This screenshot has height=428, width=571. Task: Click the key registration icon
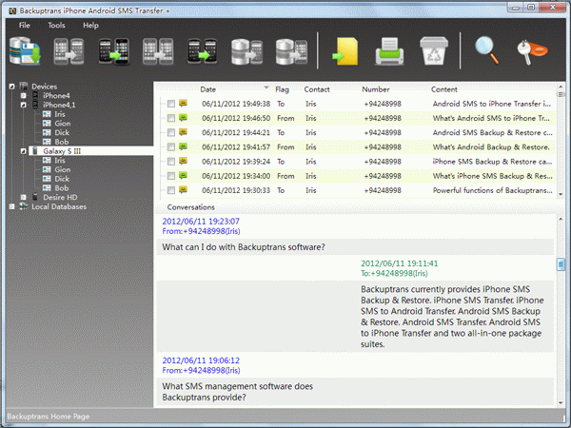click(x=532, y=52)
